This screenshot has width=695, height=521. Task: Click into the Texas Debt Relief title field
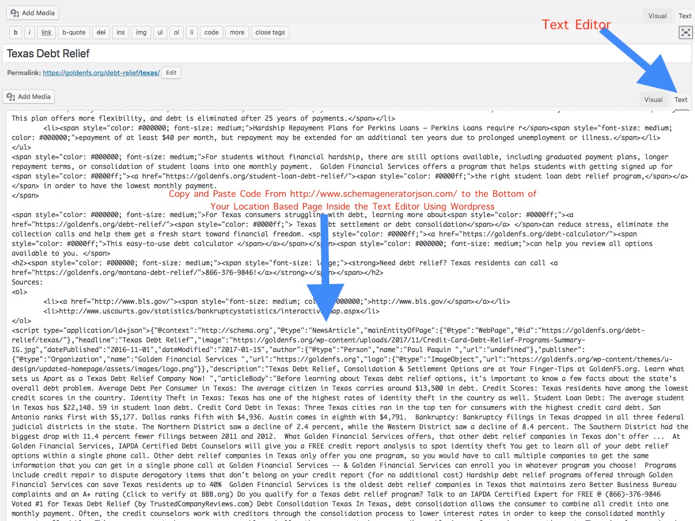(347, 54)
